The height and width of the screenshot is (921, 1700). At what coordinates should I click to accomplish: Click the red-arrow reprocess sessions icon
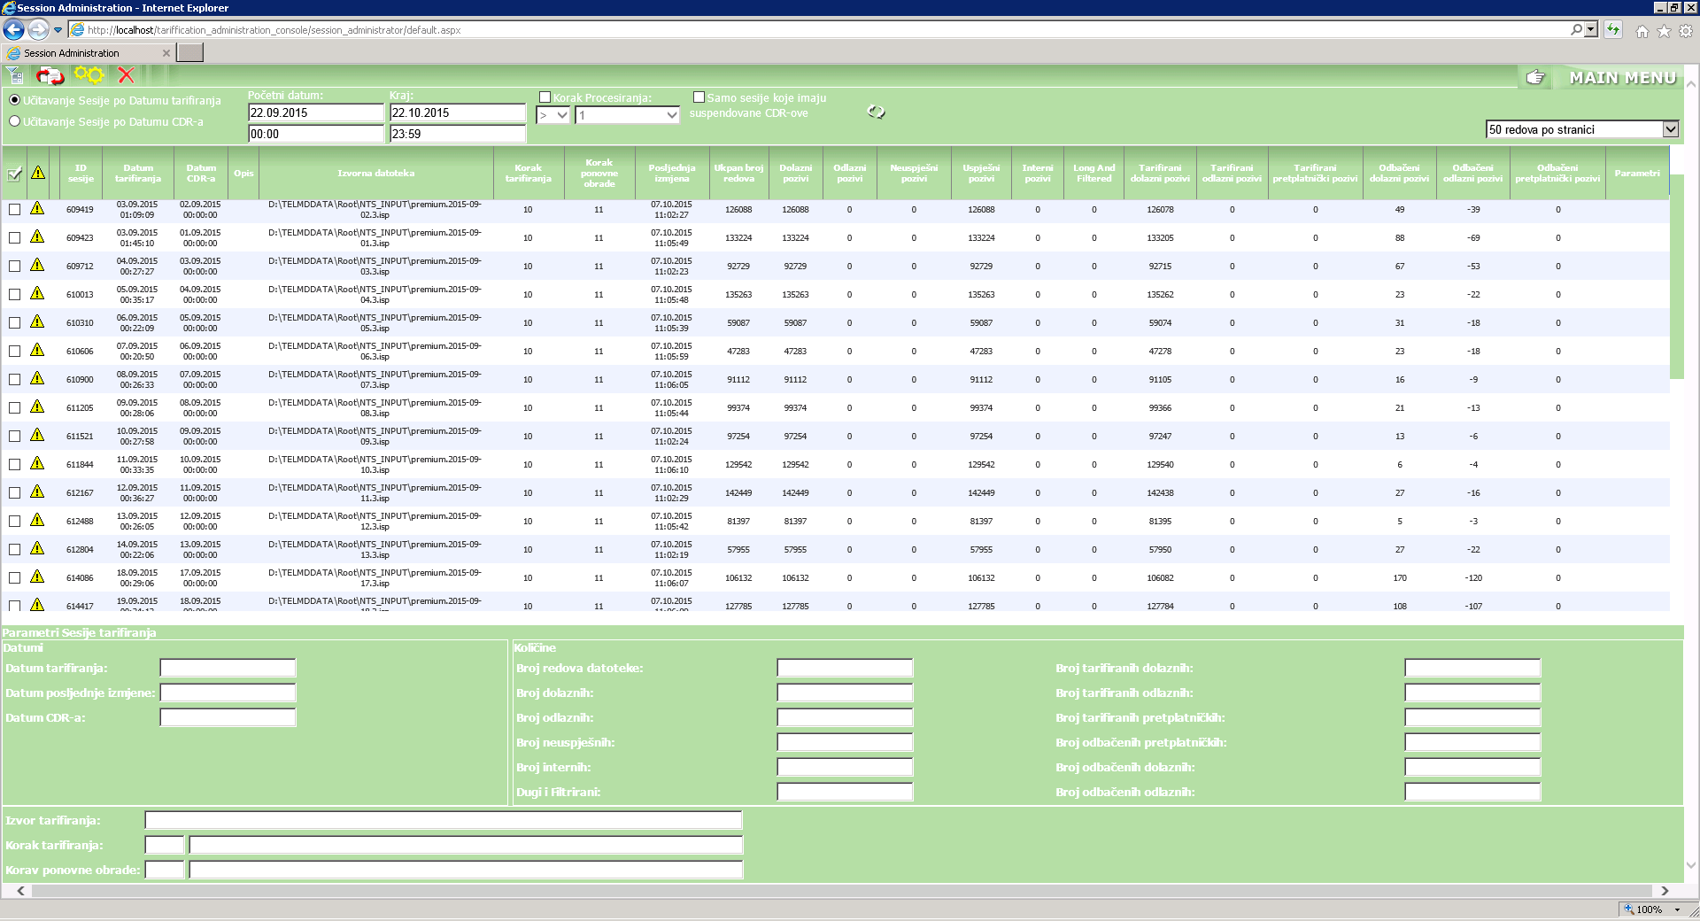(x=50, y=76)
